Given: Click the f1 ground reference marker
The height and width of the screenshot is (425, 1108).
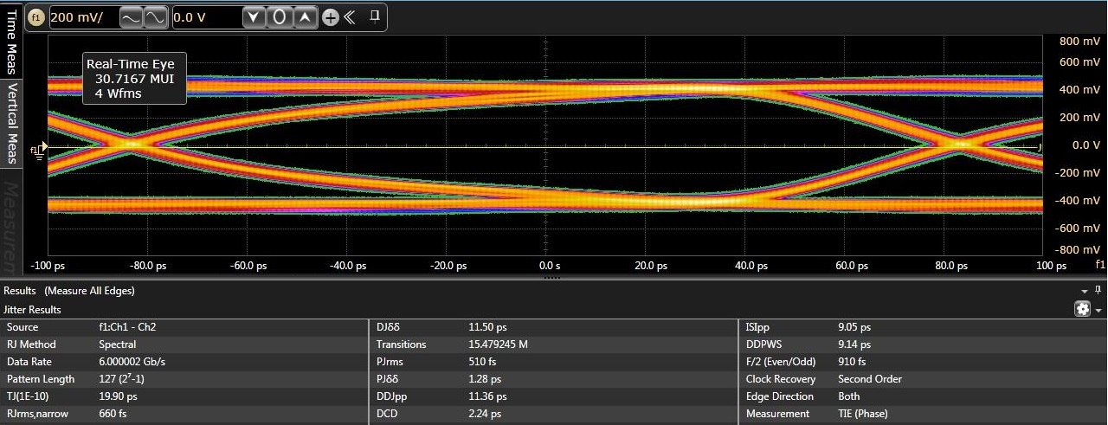Looking at the screenshot, I should [39, 150].
